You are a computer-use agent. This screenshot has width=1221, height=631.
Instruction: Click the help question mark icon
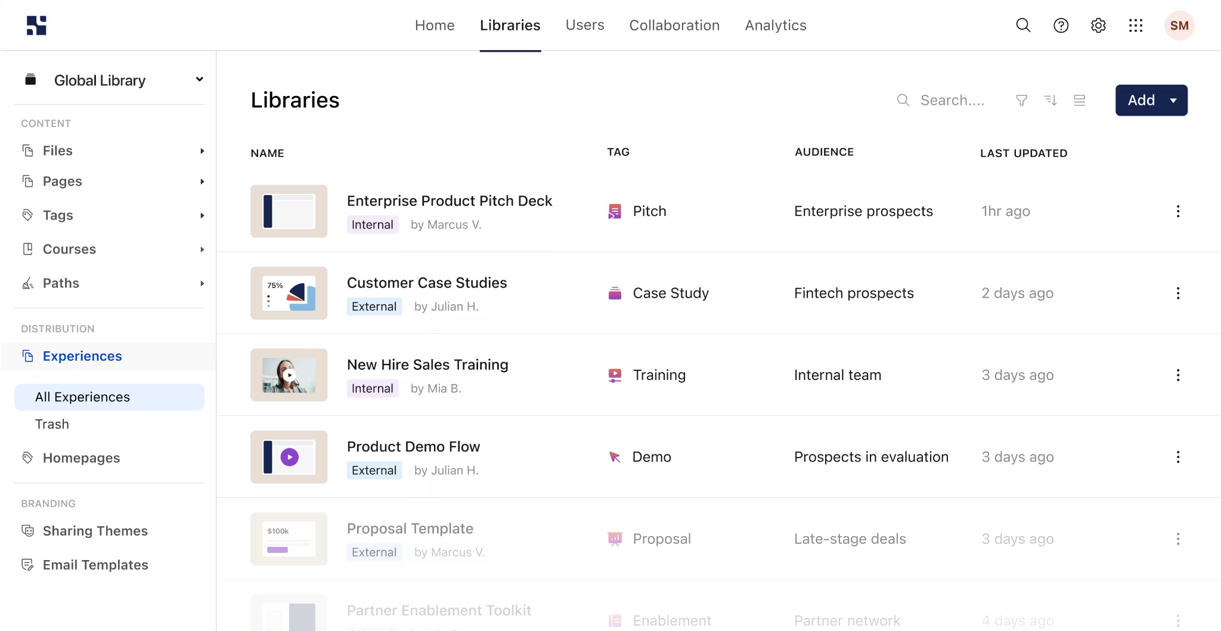[x=1061, y=25]
